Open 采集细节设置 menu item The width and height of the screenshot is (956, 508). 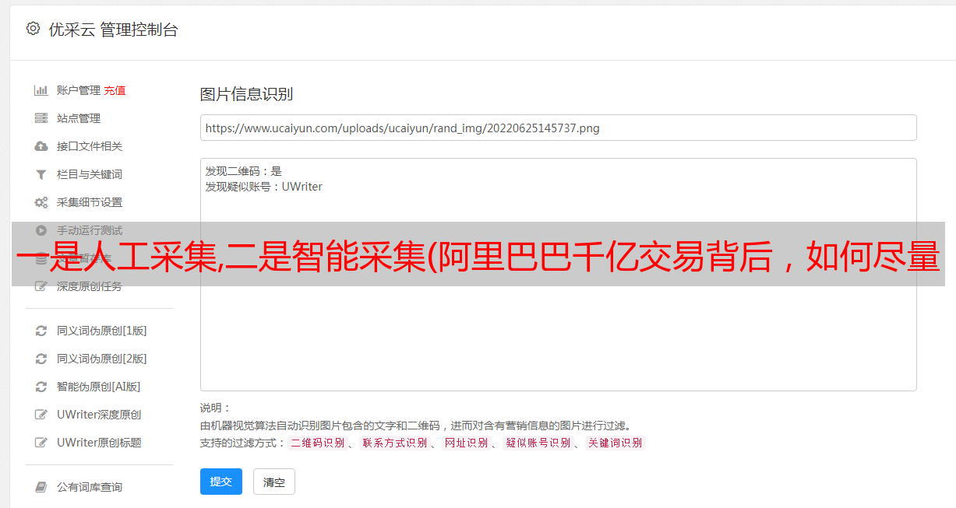click(x=90, y=202)
